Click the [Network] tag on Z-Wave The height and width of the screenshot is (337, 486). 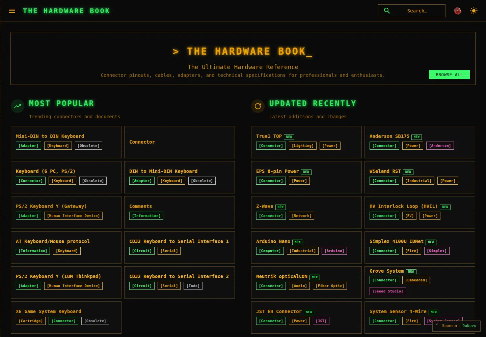tap(301, 216)
